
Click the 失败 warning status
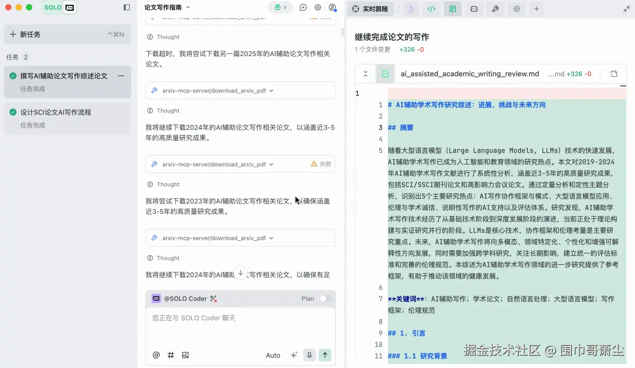321,164
